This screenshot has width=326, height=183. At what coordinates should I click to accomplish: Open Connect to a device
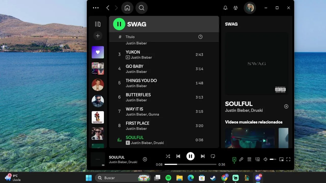pos(257,159)
